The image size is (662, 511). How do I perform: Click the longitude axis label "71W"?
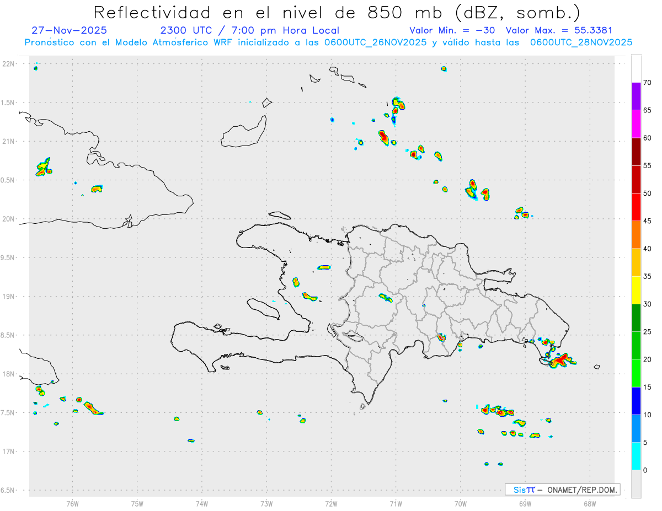click(x=396, y=503)
